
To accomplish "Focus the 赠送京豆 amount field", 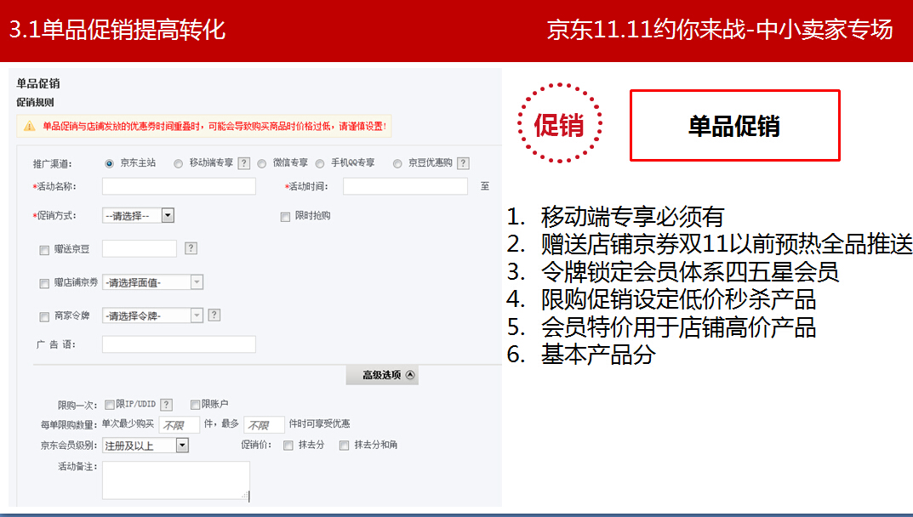I will click(x=140, y=248).
